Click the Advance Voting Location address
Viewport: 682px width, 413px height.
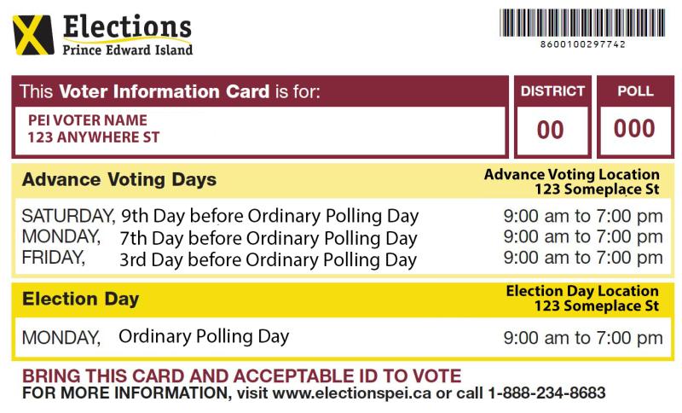tap(597, 189)
